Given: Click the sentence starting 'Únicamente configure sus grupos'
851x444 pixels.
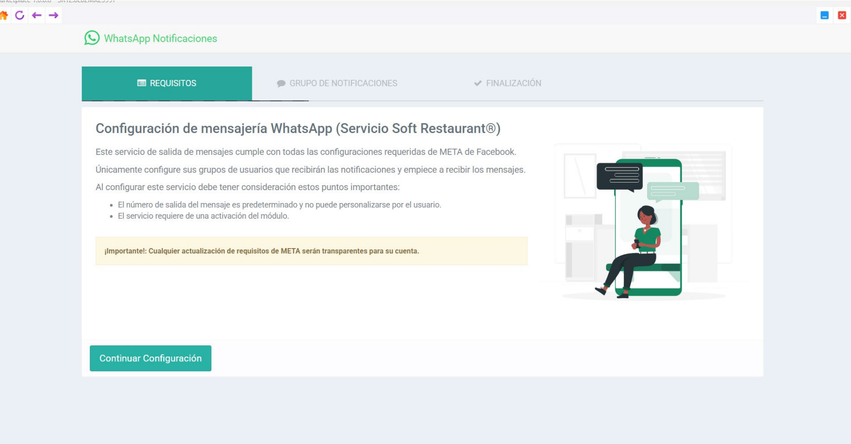Looking at the screenshot, I should click(310, 170).
